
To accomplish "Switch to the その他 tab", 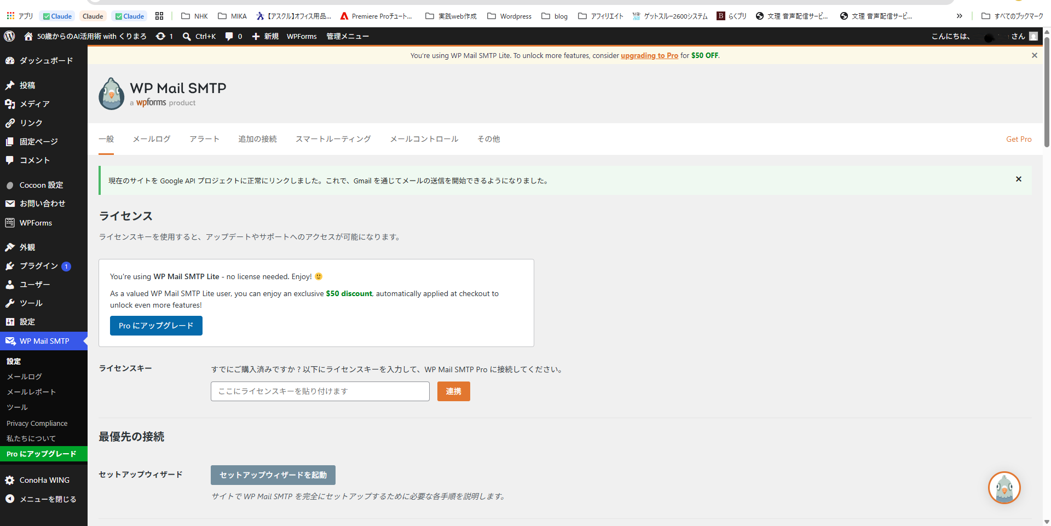I will (489, 139).
